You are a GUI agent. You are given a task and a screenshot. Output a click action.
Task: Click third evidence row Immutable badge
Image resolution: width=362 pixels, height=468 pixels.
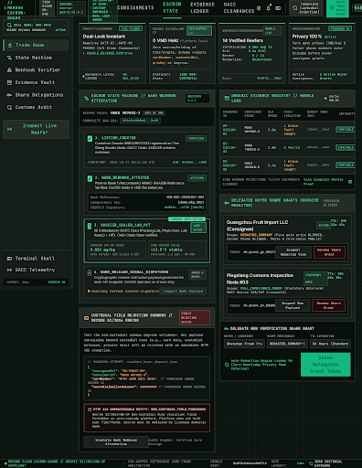[346, 165]
